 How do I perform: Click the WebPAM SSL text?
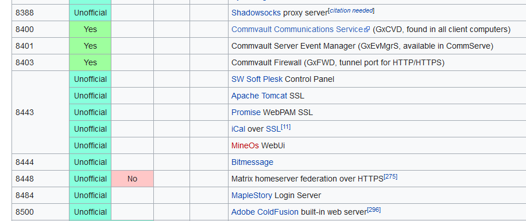288,112
